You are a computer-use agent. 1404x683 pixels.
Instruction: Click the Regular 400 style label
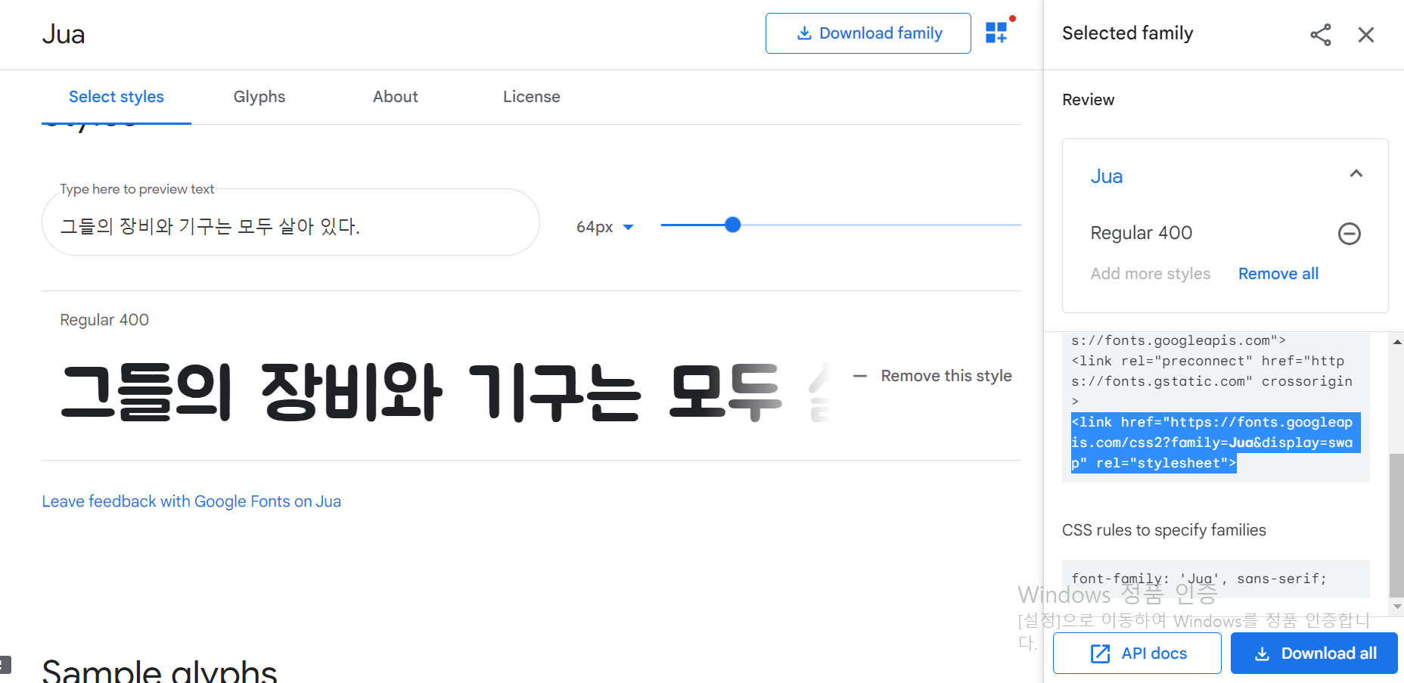click(x=104, y=320)
